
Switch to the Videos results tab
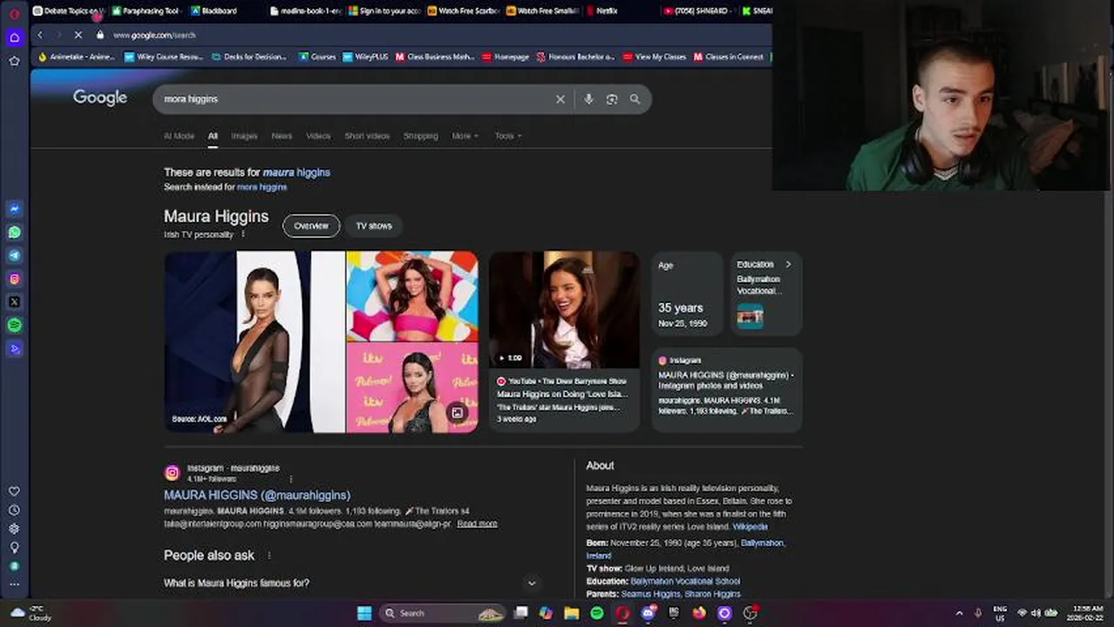(318, 136)
